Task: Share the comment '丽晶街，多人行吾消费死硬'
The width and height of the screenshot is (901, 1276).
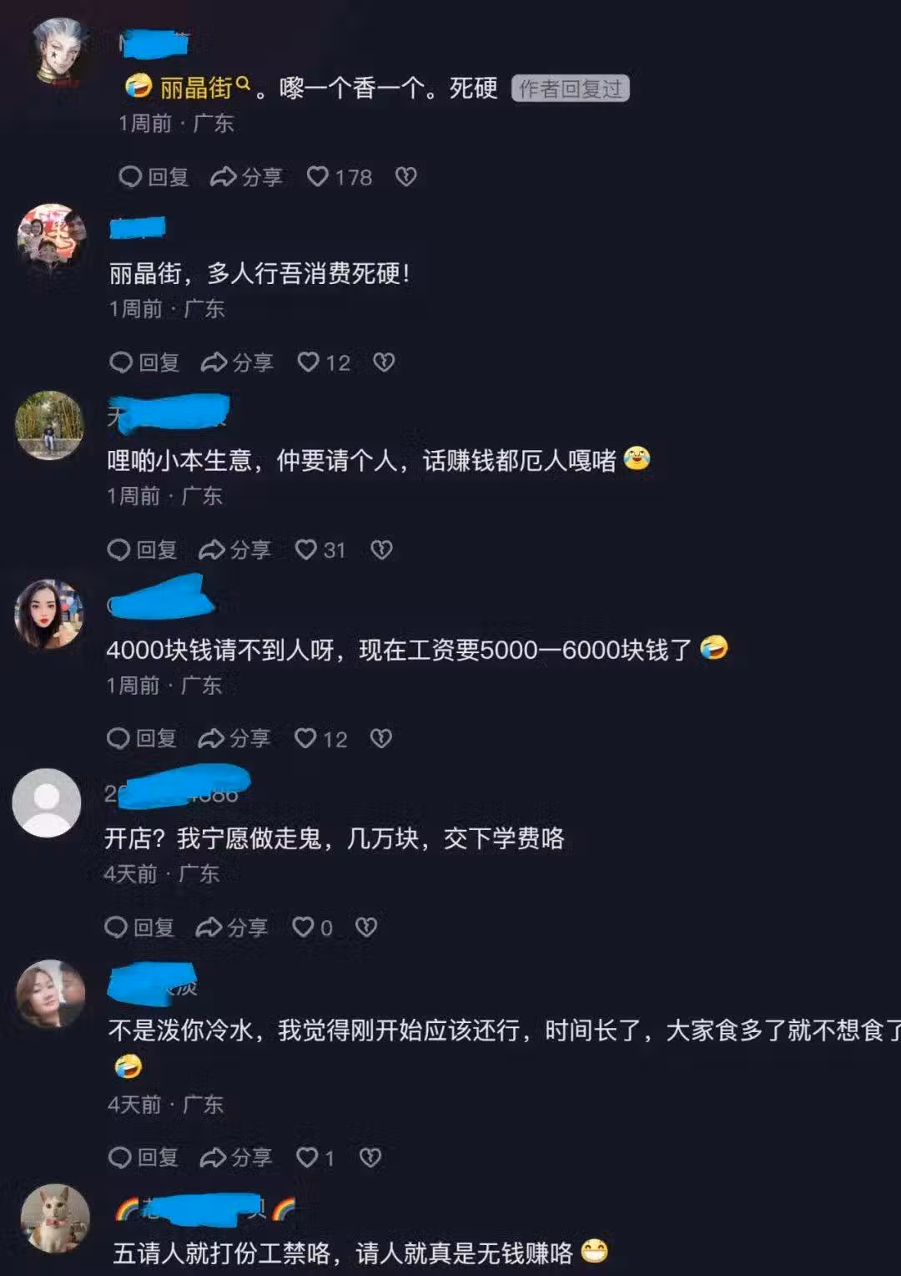Action: point(237,362)
